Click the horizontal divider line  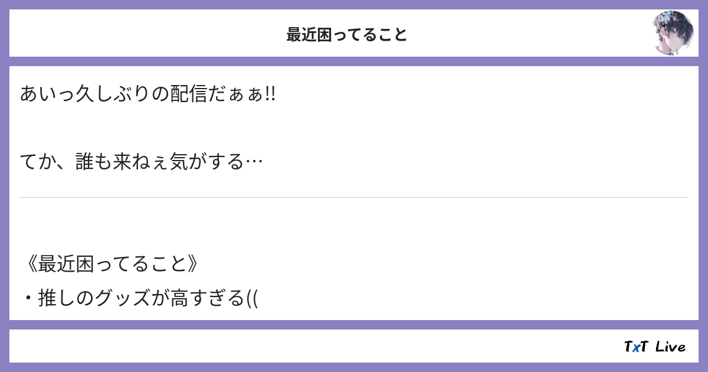[x=354, y=197]
